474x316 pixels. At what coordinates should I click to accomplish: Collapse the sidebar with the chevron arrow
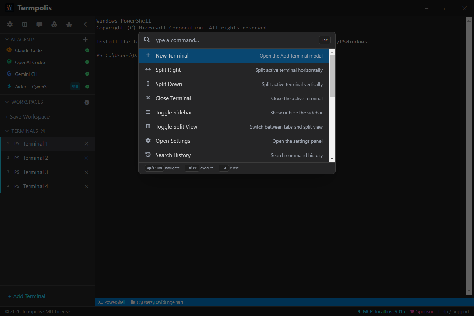(x=85, y=24)
